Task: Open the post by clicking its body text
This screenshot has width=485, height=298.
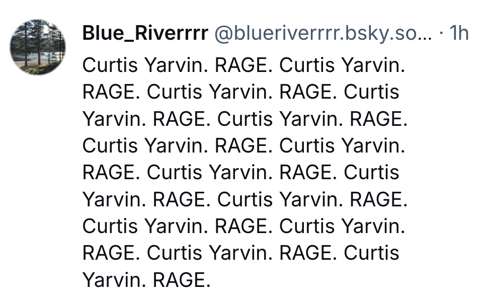Action: tap(245, 172)
